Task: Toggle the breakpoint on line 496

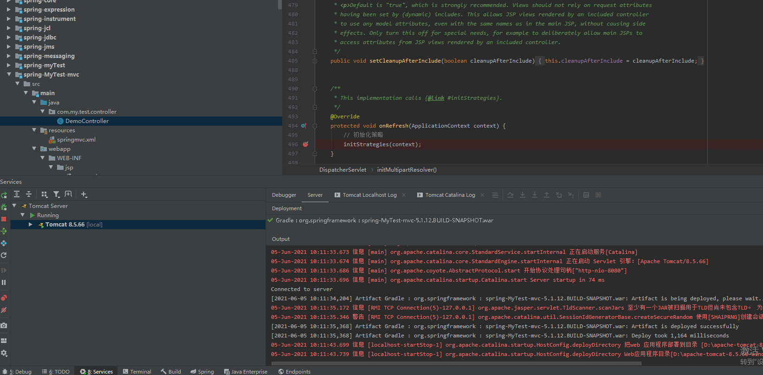Action: [x=305, y=144]
